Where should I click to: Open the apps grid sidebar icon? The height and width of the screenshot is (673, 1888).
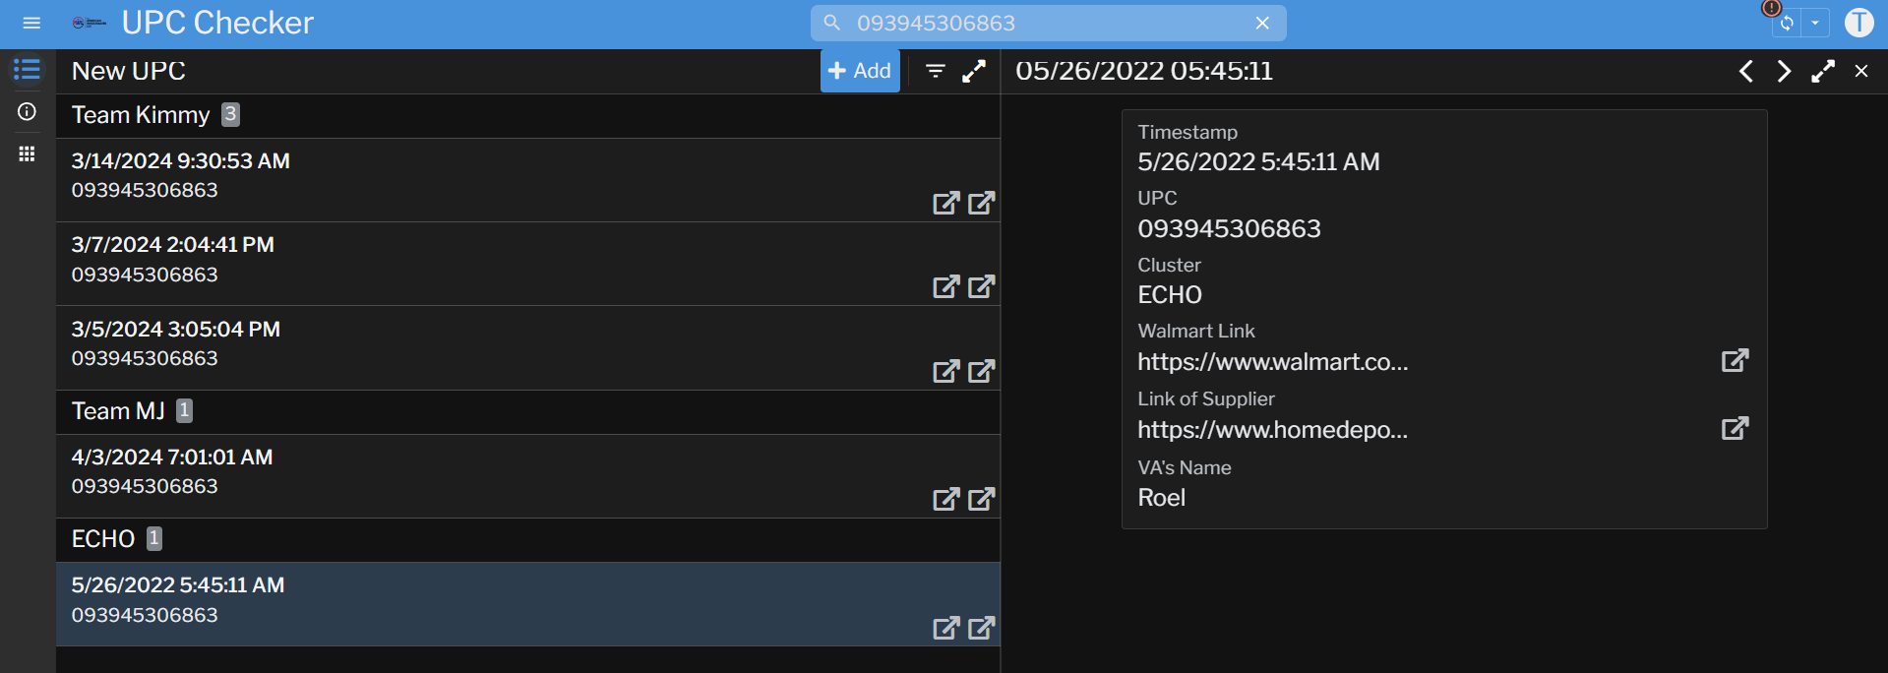coord(27,153)
